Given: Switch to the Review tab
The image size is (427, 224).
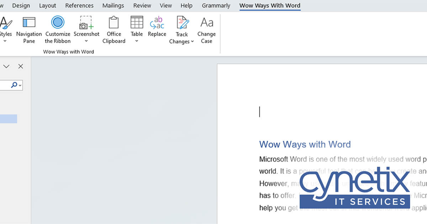Looking at the screenshot, I should (142, 5).
